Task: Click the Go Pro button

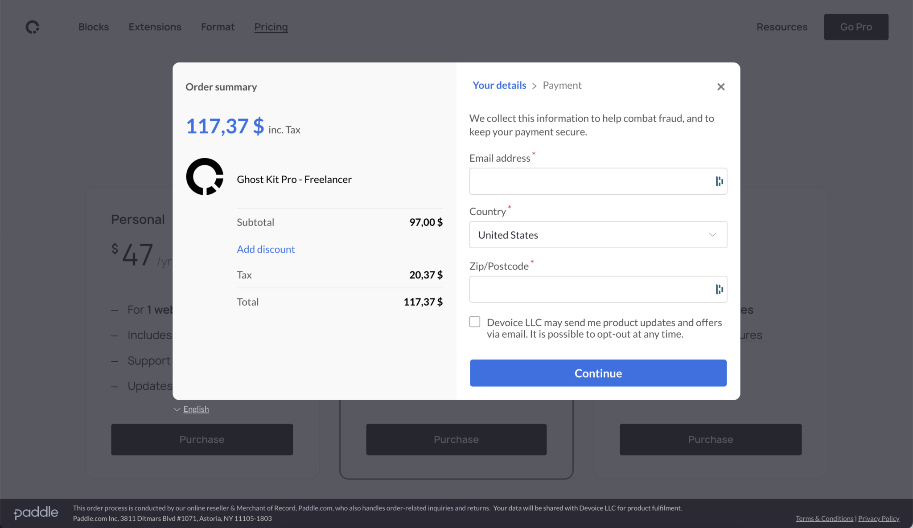Action: (855, 27)
